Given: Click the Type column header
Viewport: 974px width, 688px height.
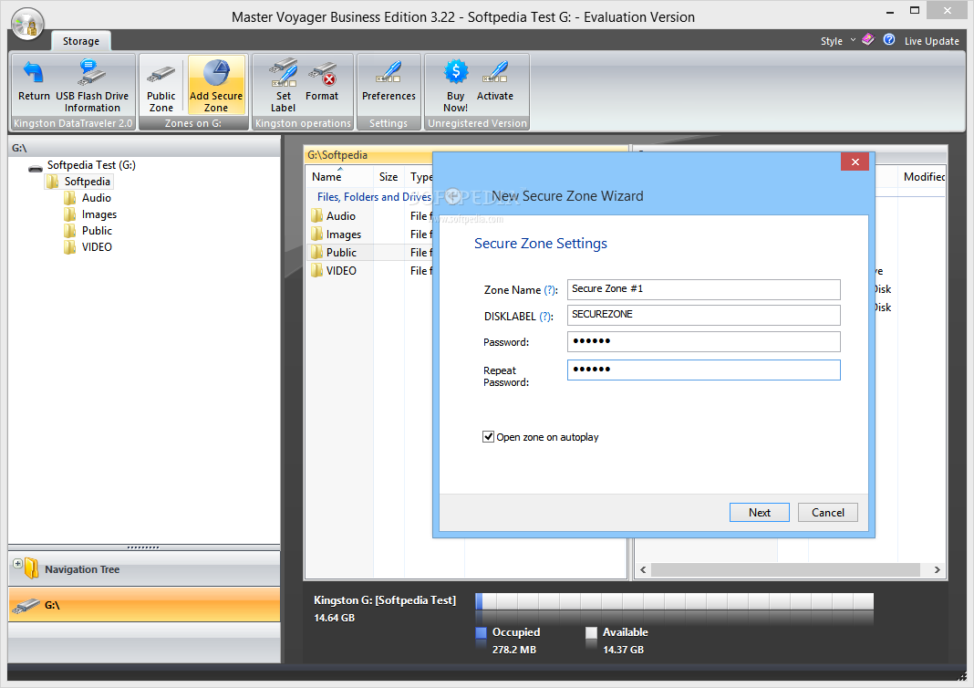Looking at the screenshot, I should (x=420, y=176).
